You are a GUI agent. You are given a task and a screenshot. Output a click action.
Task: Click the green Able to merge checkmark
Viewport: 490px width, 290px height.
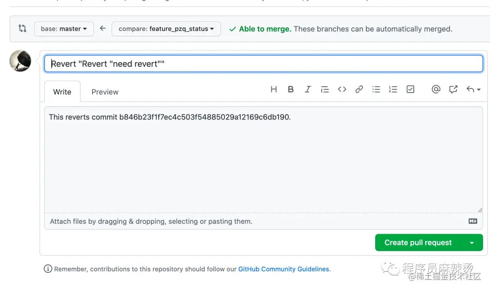pos(232,29)
